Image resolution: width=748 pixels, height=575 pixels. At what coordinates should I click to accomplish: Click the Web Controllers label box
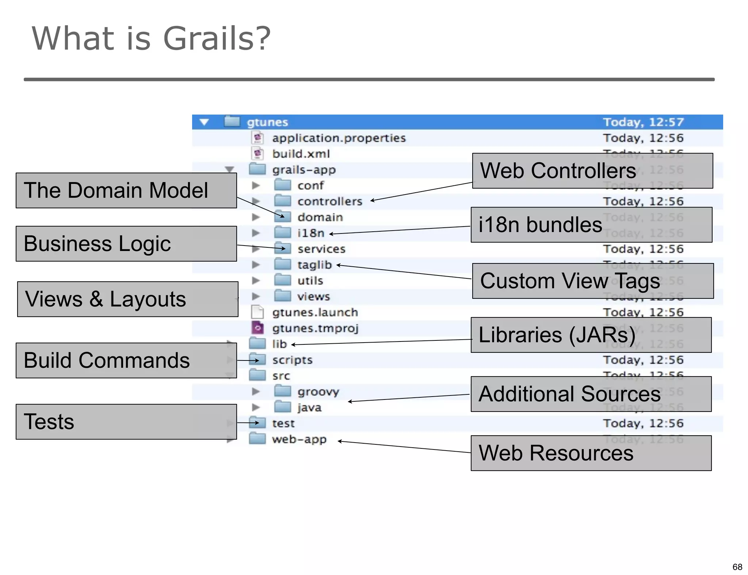[x=592, y=171]
